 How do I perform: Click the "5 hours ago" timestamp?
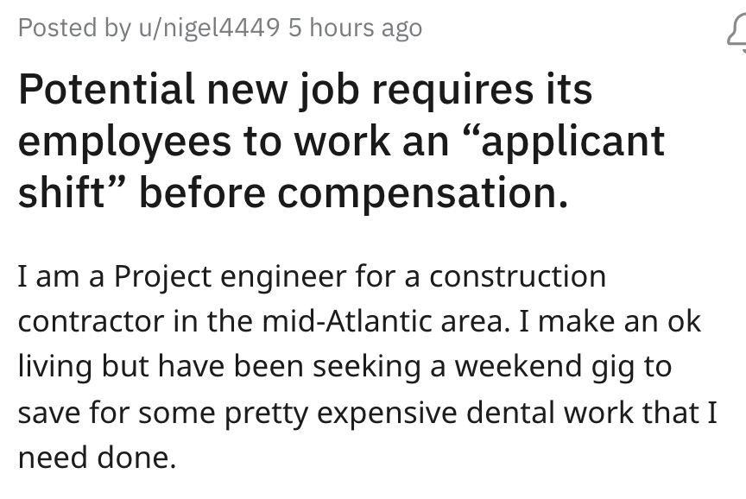click(355, 28)
